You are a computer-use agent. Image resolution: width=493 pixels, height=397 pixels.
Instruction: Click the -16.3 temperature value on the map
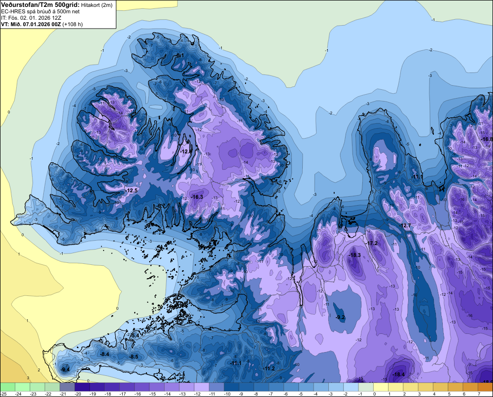click(198, 197)
